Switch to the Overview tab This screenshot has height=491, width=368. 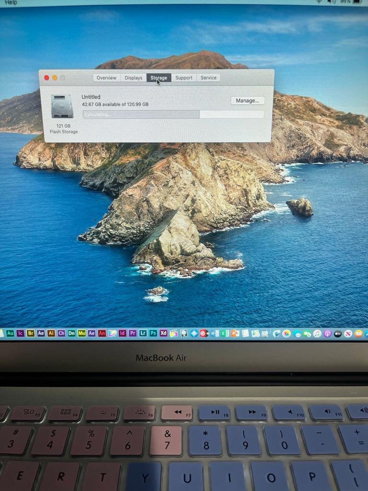pyautogui.click(x=106, y=78)
